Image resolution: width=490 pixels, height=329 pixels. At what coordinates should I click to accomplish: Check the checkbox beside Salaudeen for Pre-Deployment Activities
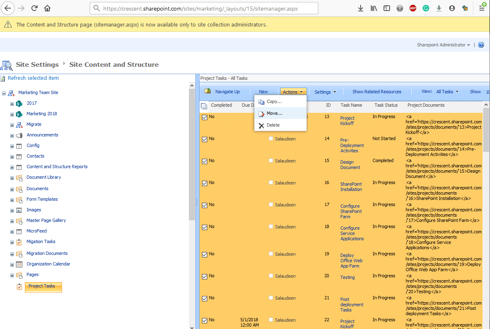pyautogui.click(x=270, y=138)
